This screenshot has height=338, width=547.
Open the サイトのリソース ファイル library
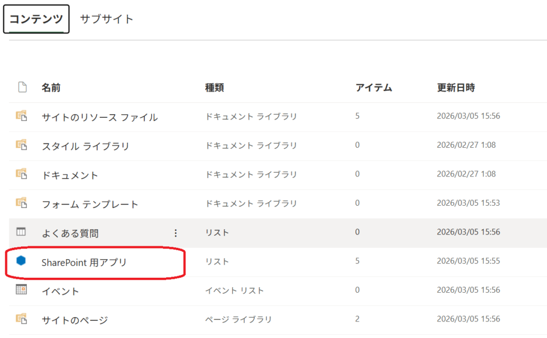99,117
